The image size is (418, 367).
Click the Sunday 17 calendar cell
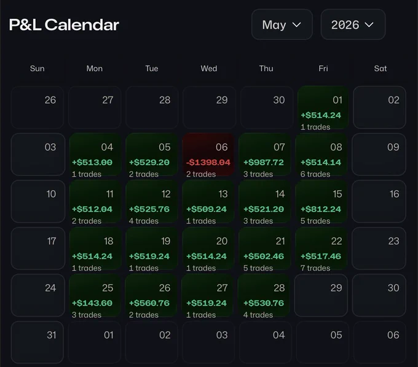point(38,249)
